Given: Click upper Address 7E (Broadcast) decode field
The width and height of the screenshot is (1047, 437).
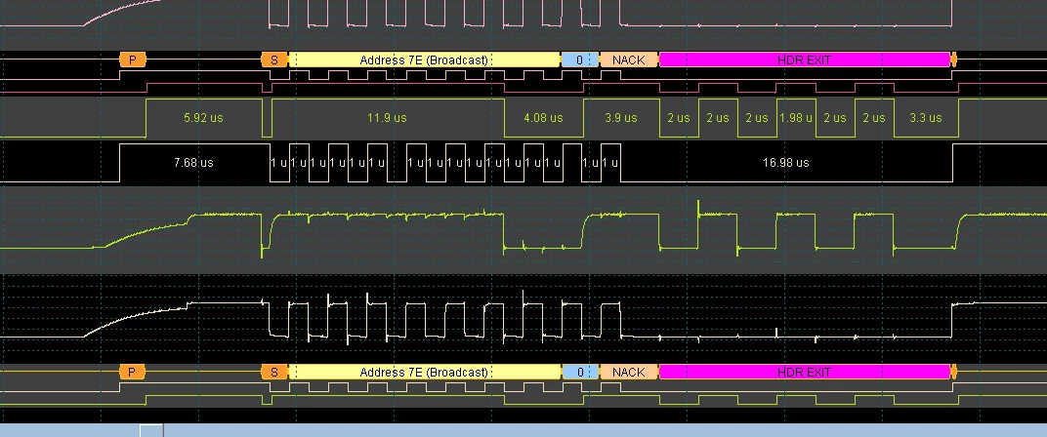Looking at the screenshot, I should pyautogui.click(x=424, y=60).
